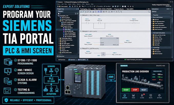Screen dimensions: 174x105
Task: Select Add new device in the project tree
Action: 65,17
